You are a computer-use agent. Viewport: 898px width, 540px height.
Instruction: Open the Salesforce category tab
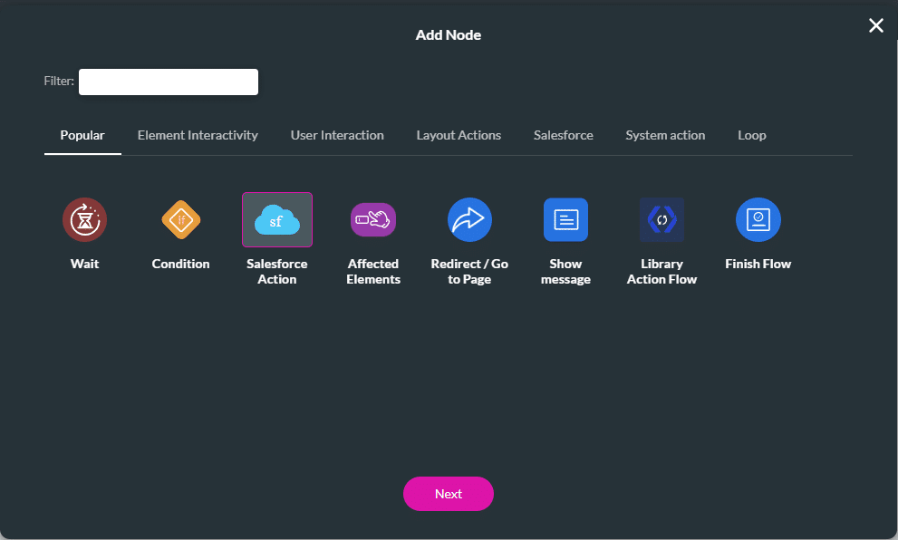[563, 135]
